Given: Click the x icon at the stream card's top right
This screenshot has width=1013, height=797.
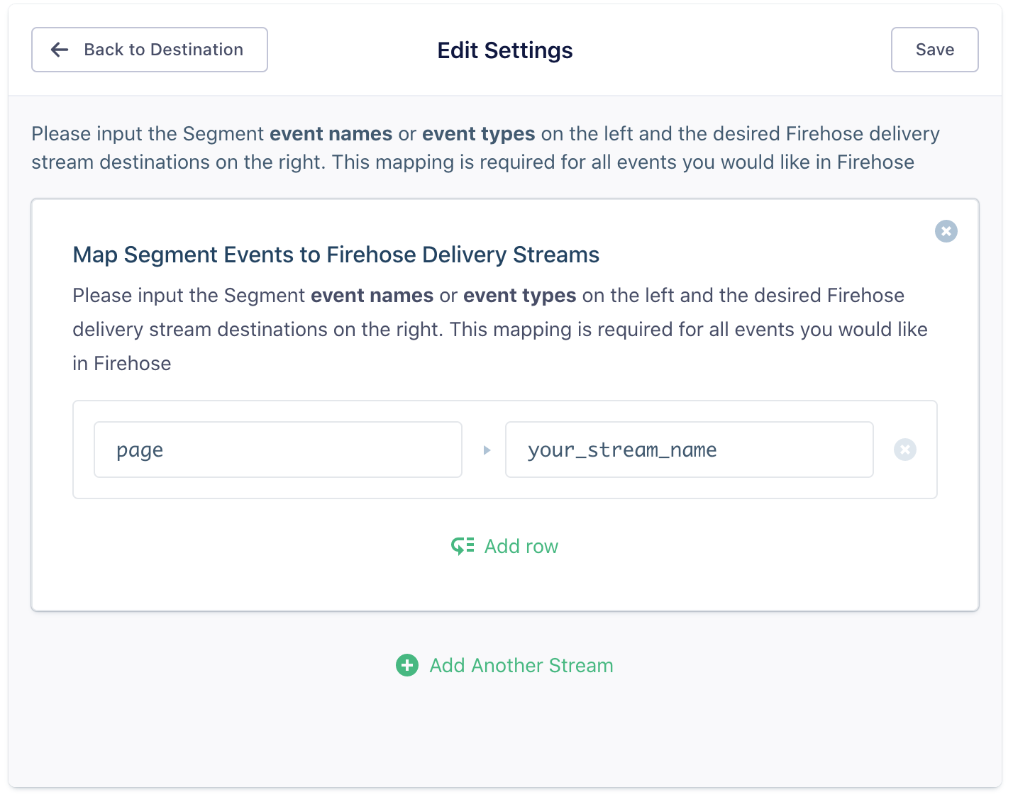Looking at the screenshot, I should point(946,231).
